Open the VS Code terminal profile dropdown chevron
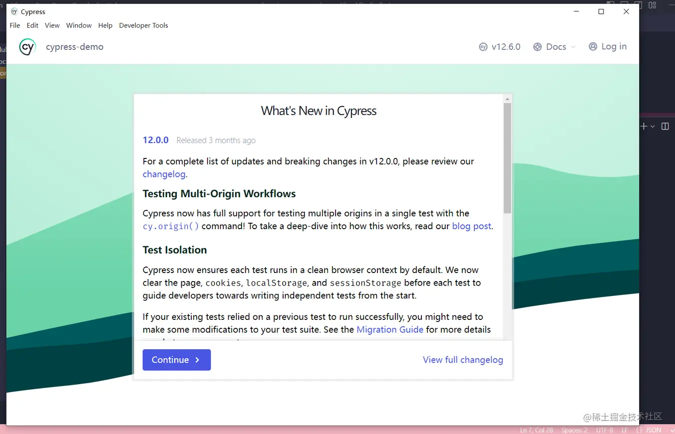This screenshot has width=675, height=434. [x=653, y=127]
